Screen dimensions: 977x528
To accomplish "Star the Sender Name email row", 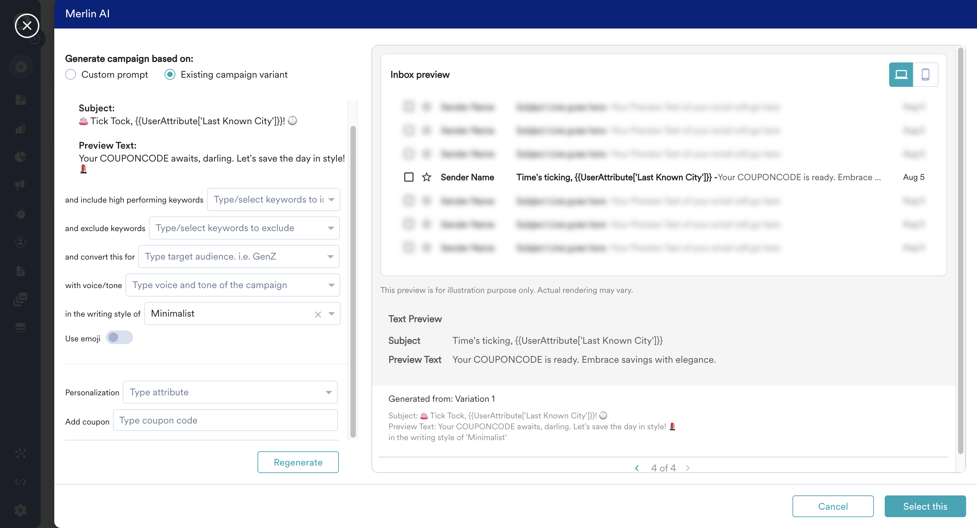I will [426, 177].
